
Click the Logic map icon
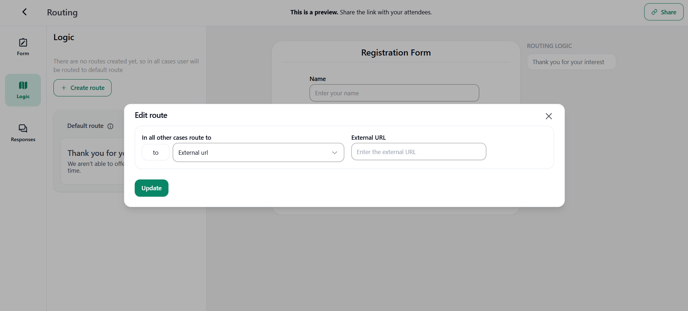pyautogui.click(x=23, y=85)
